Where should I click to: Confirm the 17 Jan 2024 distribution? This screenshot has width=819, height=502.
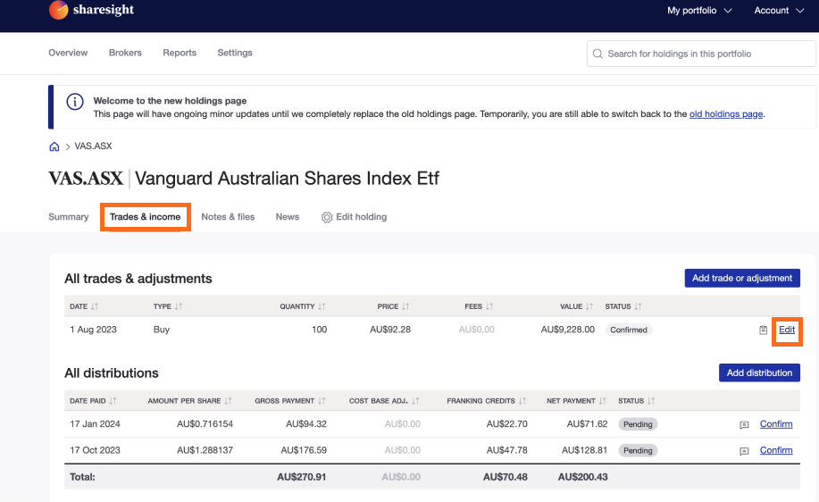(x=776, y=424)
